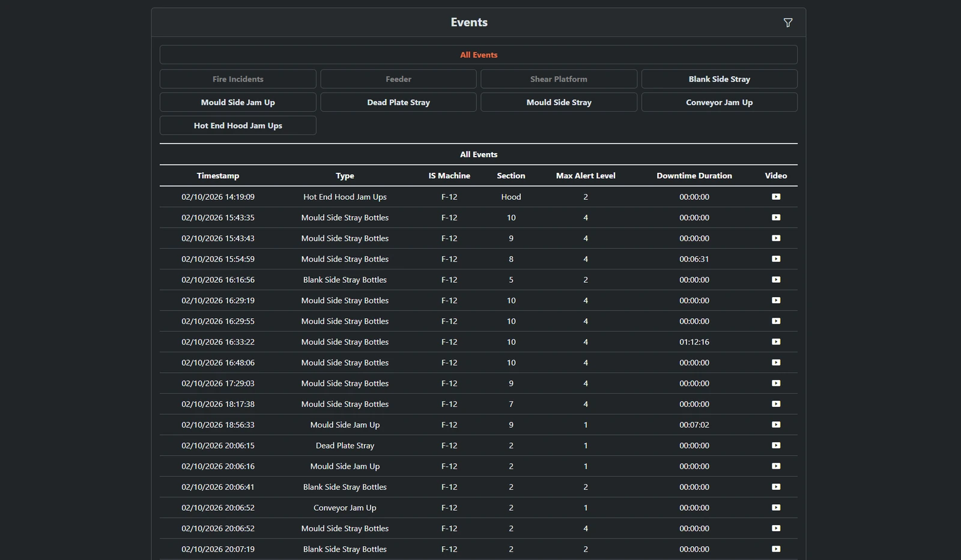
Task: Play video for the 20:06:15 event
Action: tap(776, 445)
